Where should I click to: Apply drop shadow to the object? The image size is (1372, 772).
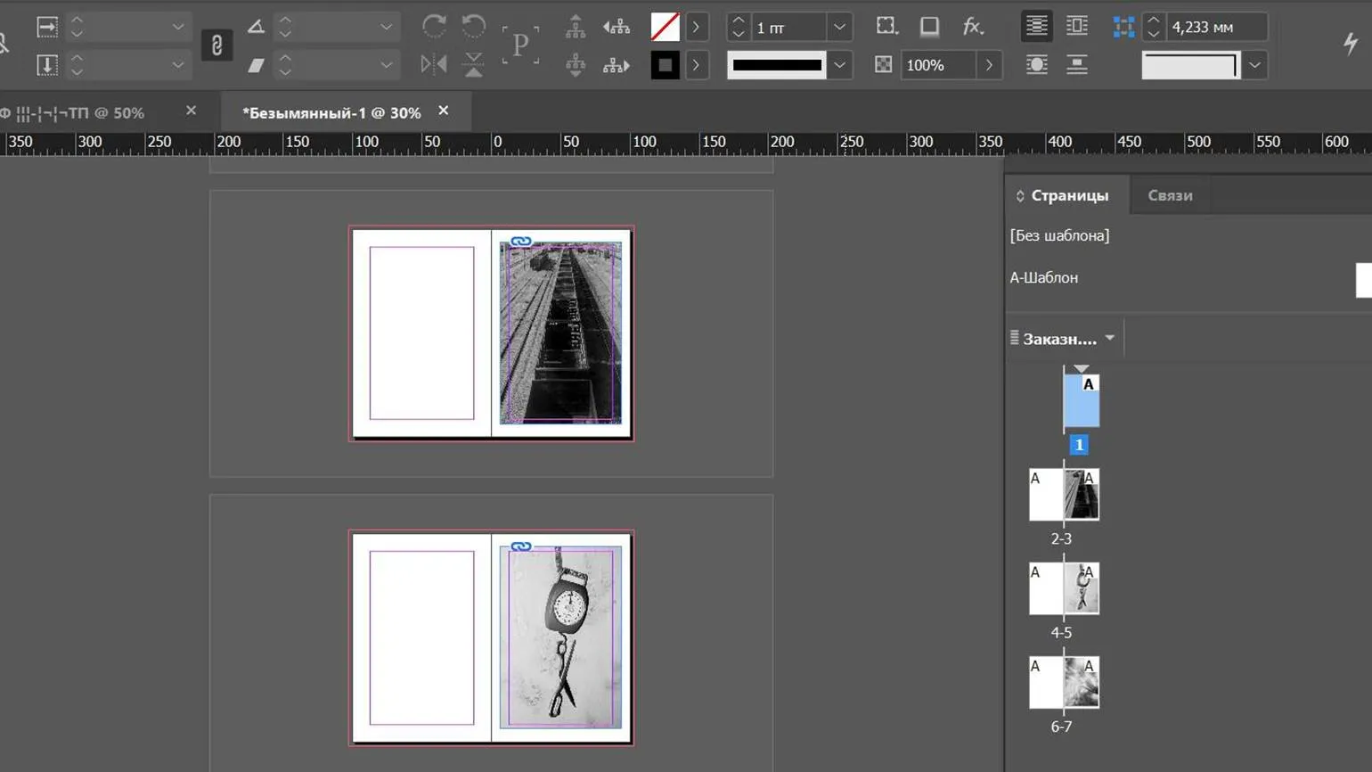[929, 27]
